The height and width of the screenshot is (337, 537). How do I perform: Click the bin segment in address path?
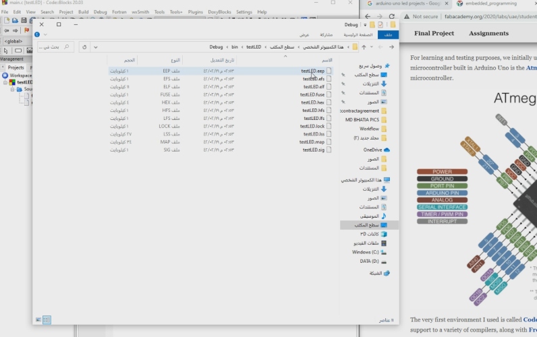click(235, 47)
